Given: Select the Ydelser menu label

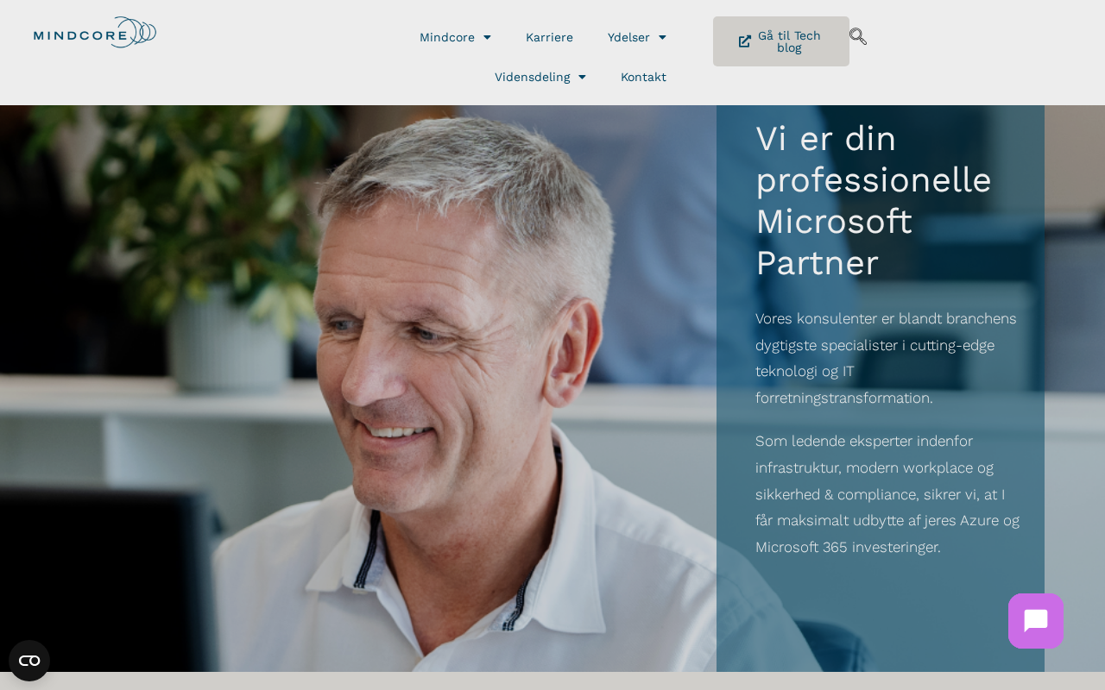Looking at the screenshot, I should point(628,37).
